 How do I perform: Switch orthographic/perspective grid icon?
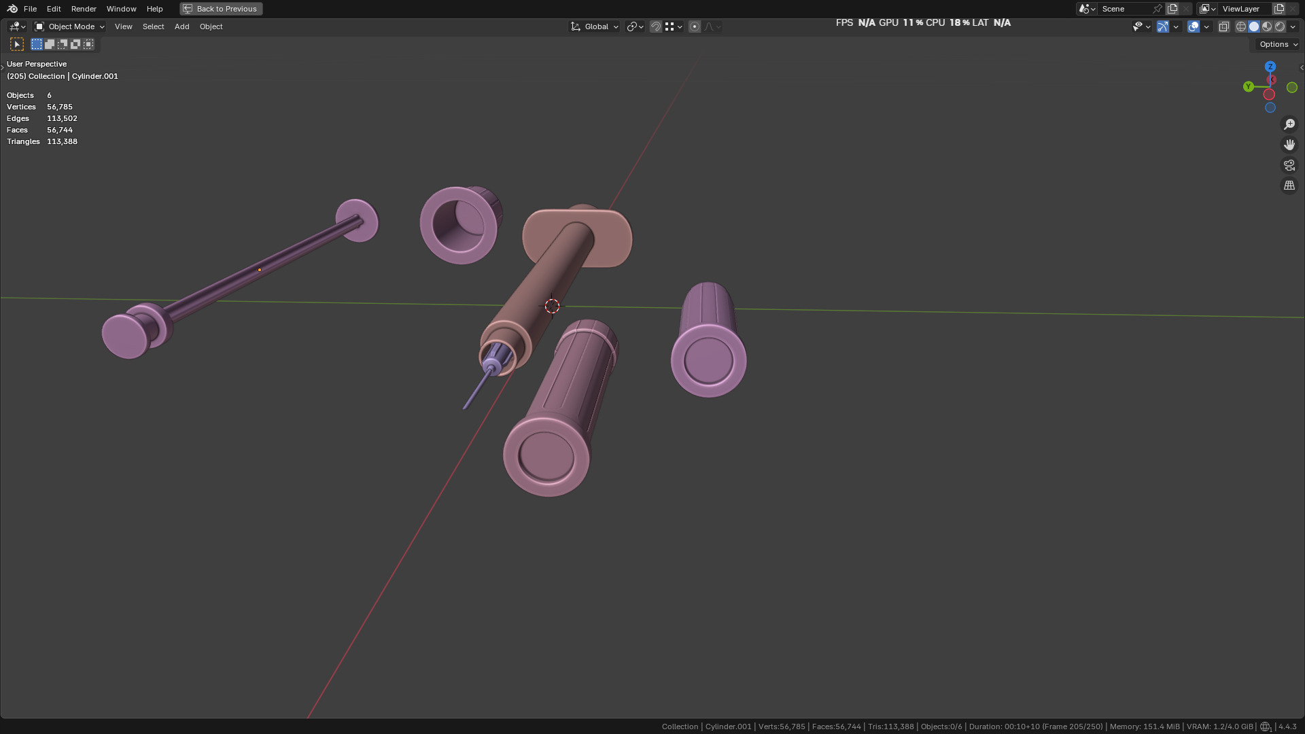coord(1289,186)
